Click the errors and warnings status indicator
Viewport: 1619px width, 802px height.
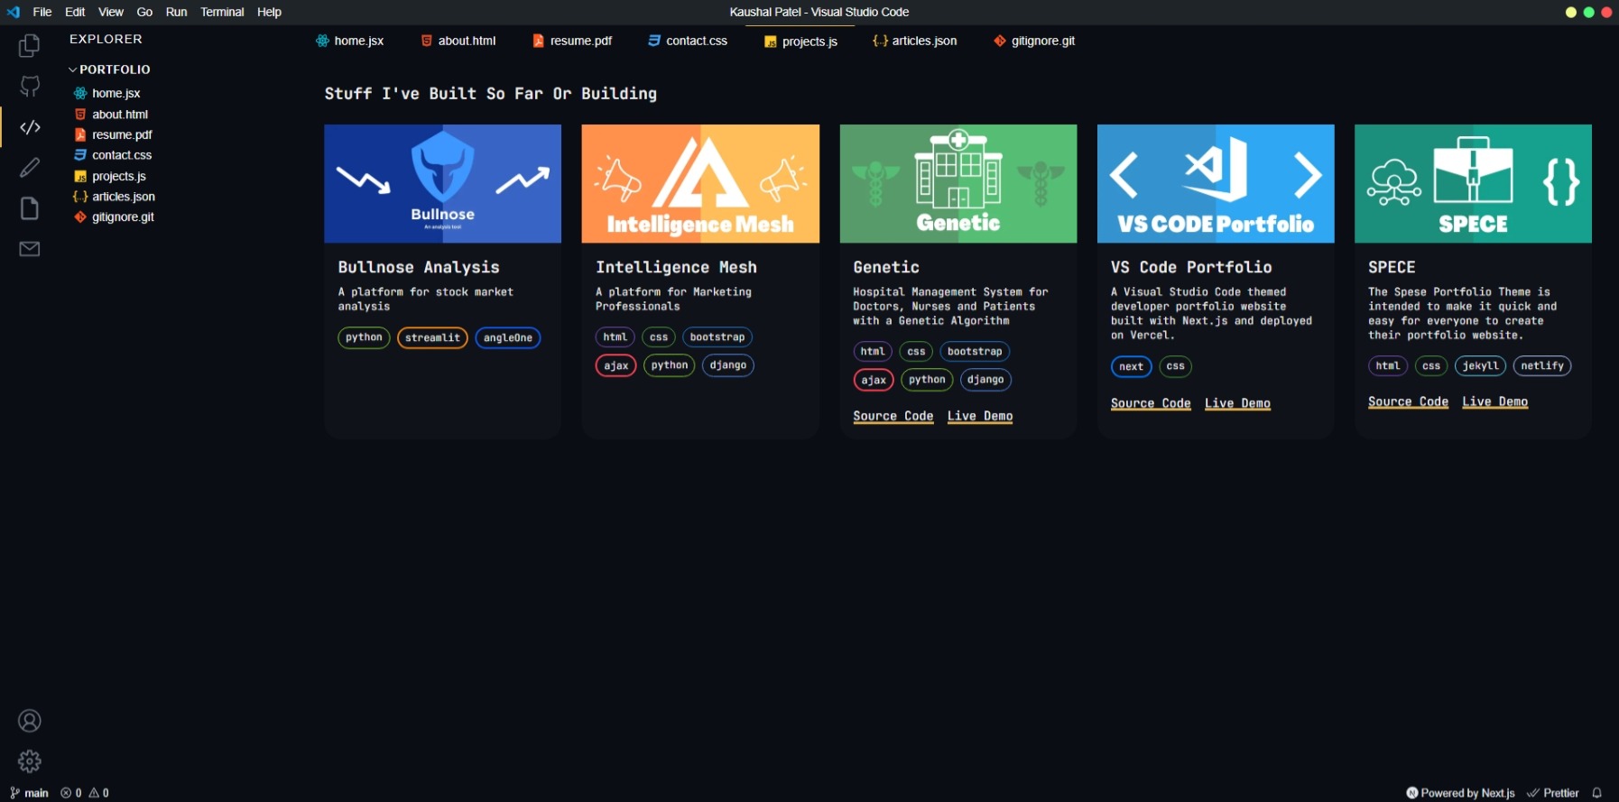[85, 793]
